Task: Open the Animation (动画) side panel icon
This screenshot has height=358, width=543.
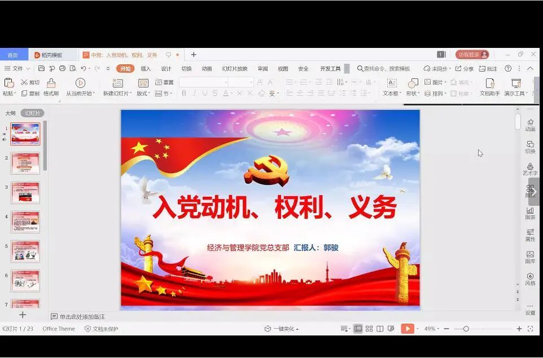Action: point(530,125)
